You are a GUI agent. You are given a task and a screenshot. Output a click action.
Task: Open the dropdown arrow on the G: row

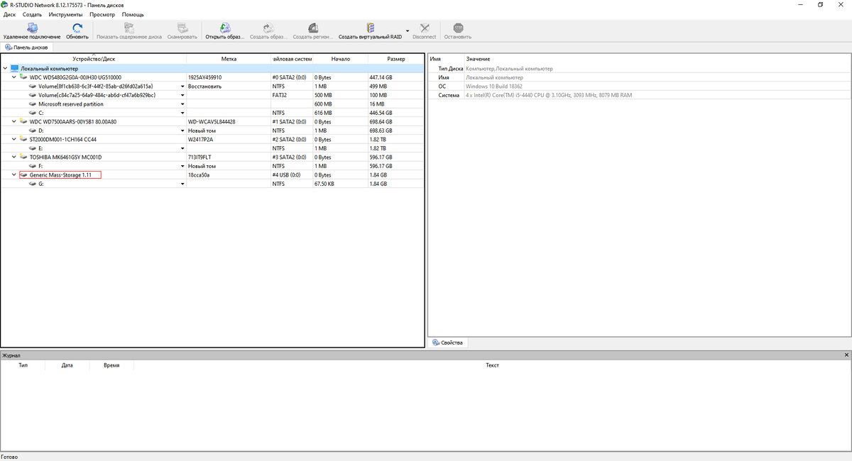[x=182, y=184]
